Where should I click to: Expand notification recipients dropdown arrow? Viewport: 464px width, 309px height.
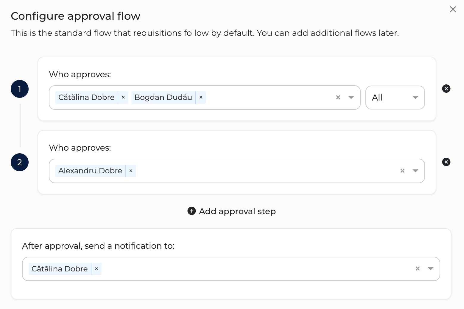[431, 269]
